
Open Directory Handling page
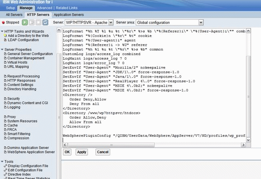22,89
